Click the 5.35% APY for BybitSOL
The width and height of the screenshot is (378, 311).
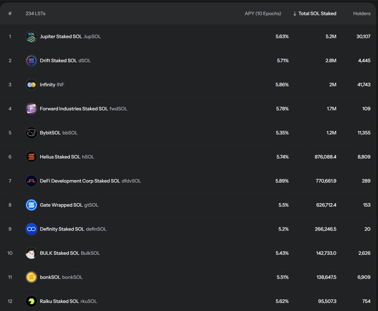[282, 133]
